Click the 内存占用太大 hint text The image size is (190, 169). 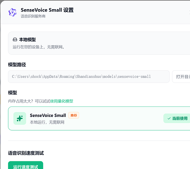click(29, 101)
